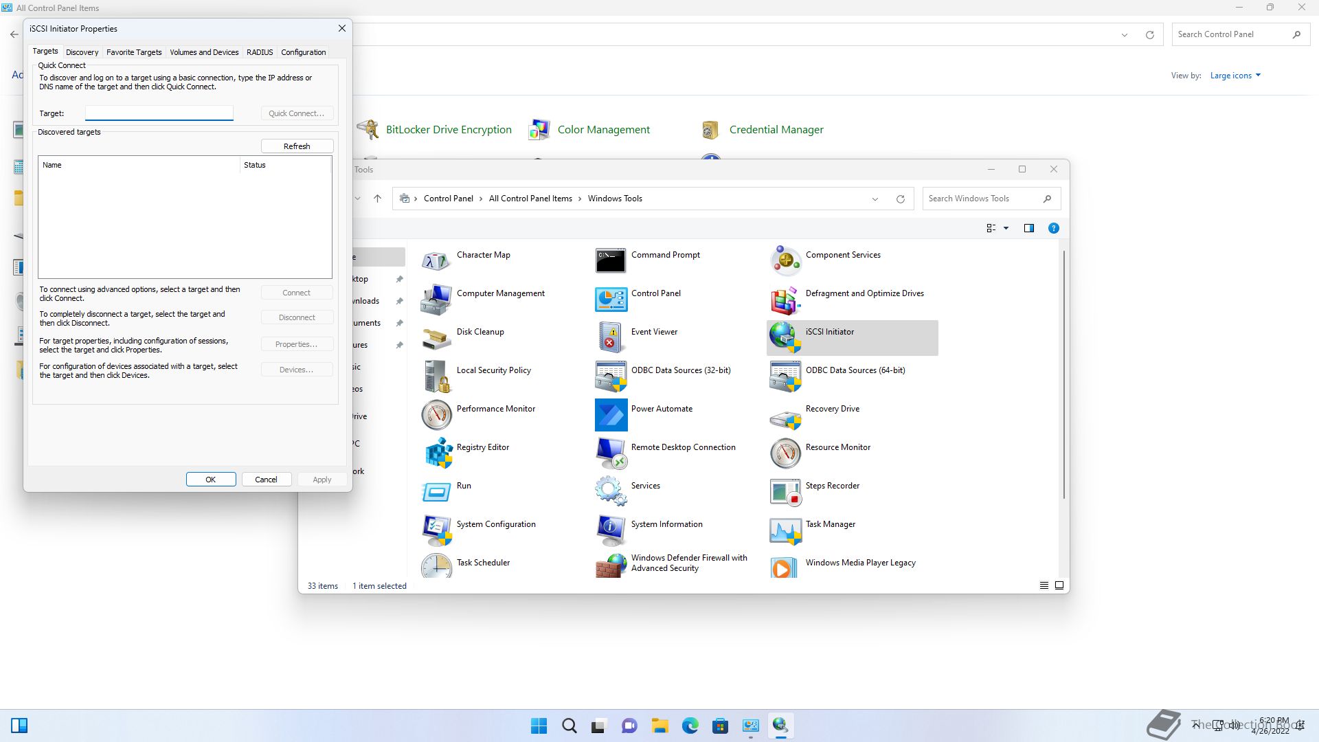Expand recent locations chevron in Windows Tools
This screenshot has height=742, width=1319.
coord(357,199)
